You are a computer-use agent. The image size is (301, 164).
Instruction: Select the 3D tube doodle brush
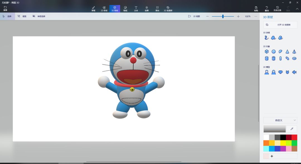point(266,38)
